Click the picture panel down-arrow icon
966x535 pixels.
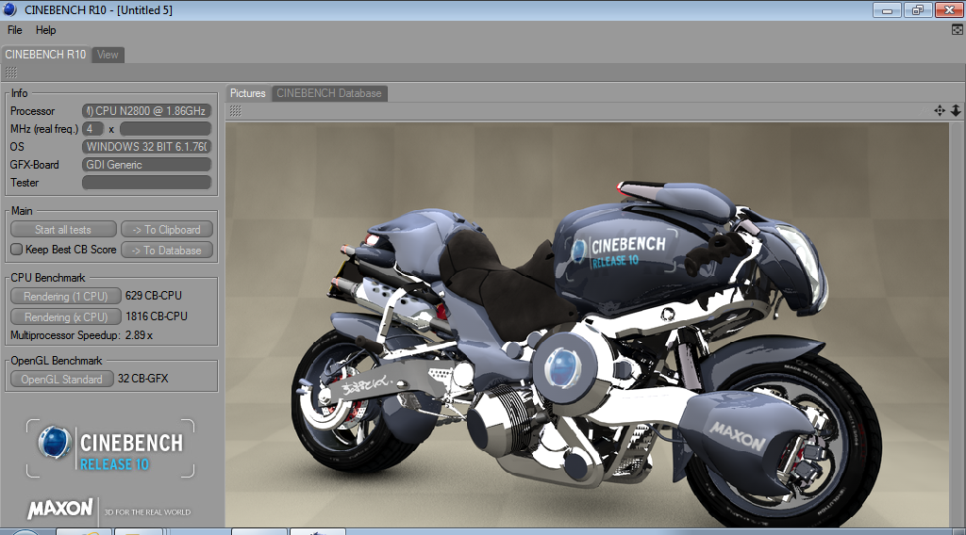[956, 111]
